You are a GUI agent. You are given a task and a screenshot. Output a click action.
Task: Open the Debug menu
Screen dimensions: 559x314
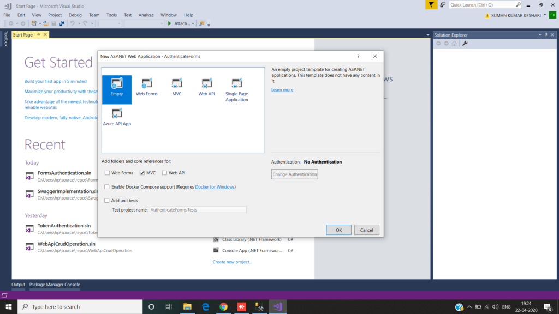[75, 15]
